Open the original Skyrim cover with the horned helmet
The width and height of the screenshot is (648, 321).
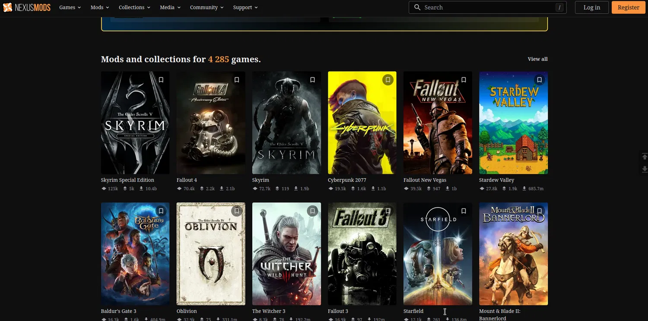[x=286, y=123]
